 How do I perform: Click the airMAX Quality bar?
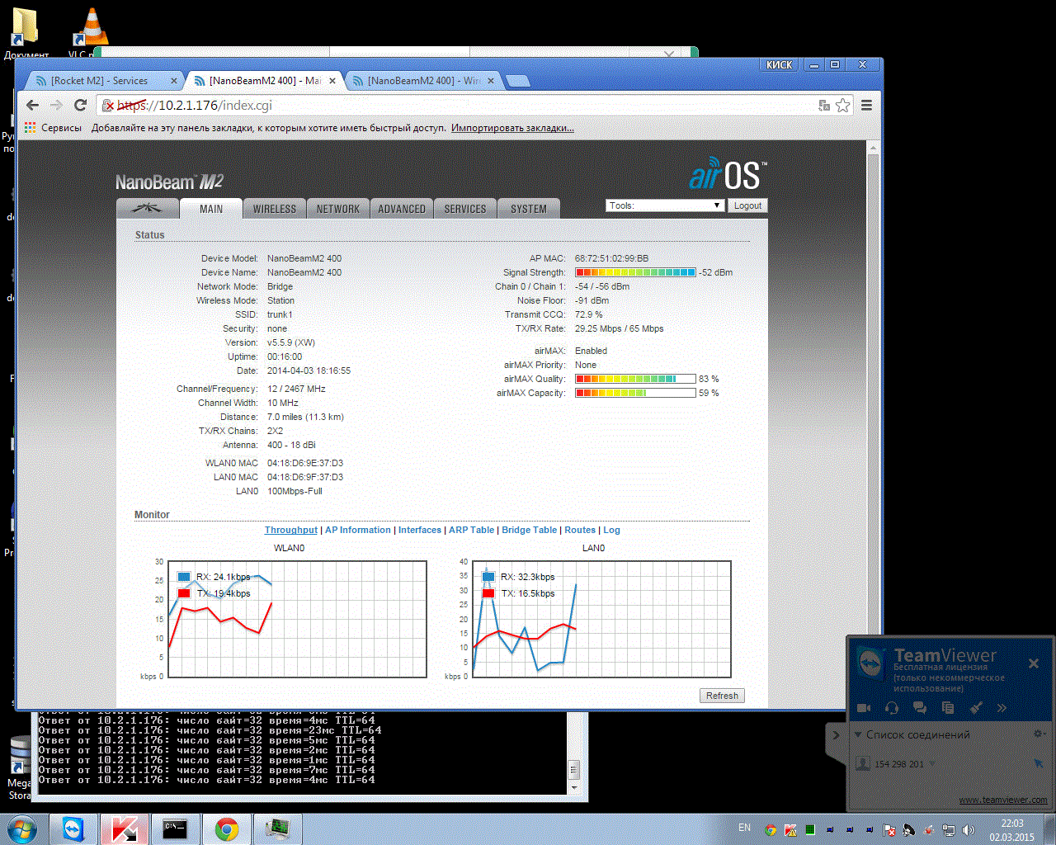635,379
